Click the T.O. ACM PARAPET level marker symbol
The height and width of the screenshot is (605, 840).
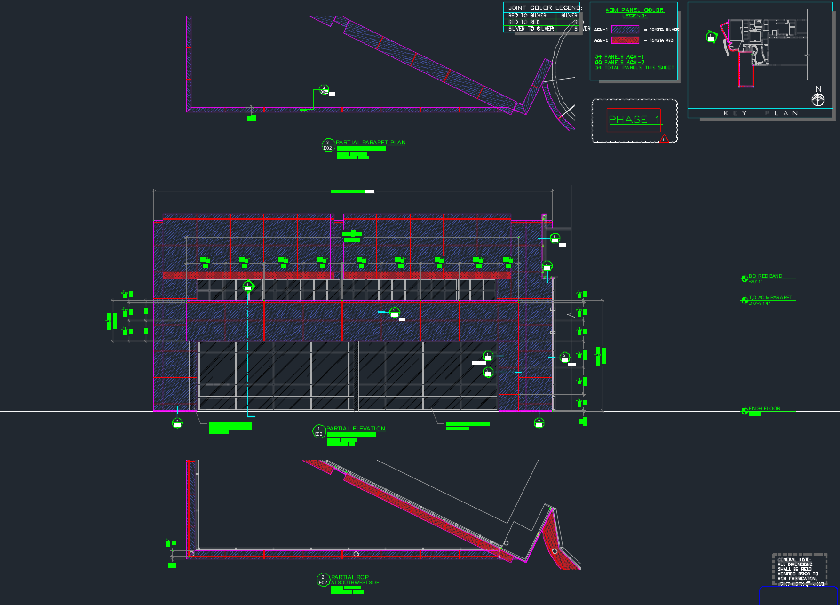click(745, 300)
